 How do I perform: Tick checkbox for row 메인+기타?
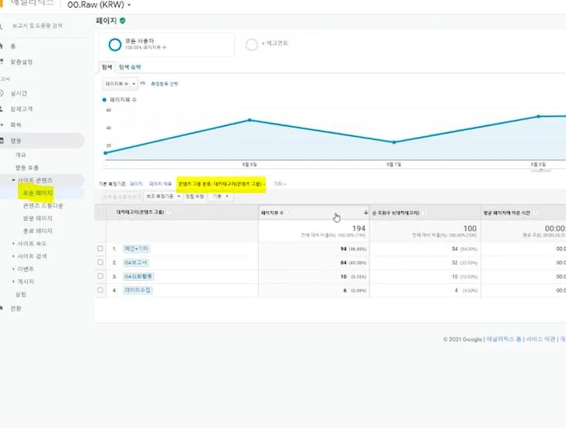point(100,248)
